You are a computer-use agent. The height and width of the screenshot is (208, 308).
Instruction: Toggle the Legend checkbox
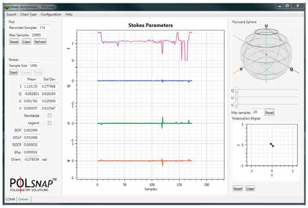coord(50,123)
